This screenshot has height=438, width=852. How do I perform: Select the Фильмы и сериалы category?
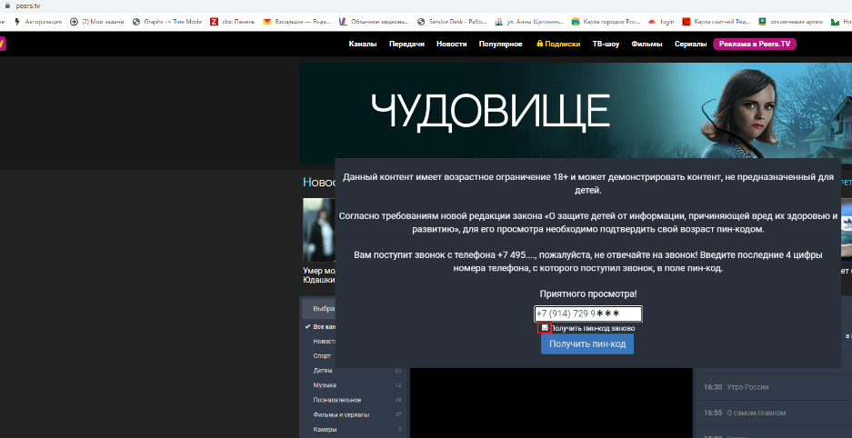(x=341, y=414)
